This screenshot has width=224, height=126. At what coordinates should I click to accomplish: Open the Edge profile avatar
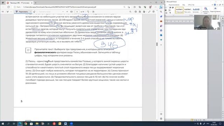[x=150, y=7]
